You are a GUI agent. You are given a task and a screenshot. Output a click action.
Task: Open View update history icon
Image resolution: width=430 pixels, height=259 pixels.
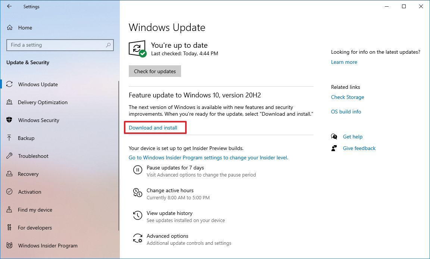(x=138, y=216)
